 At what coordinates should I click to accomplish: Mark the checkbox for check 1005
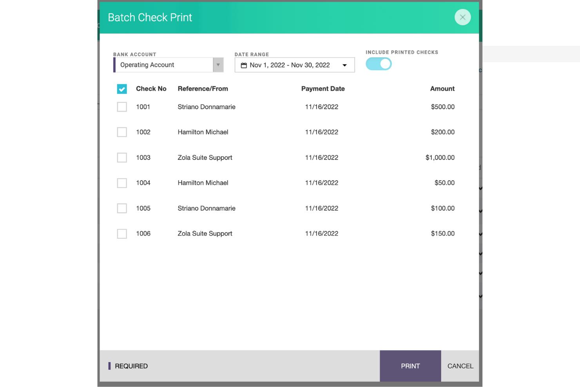pyautogui.click(x=122, y=208)
